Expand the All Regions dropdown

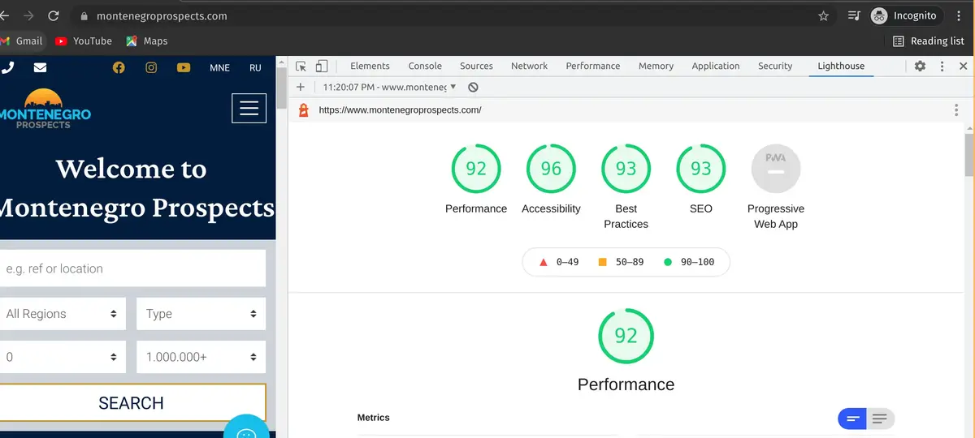pos(63,314)
